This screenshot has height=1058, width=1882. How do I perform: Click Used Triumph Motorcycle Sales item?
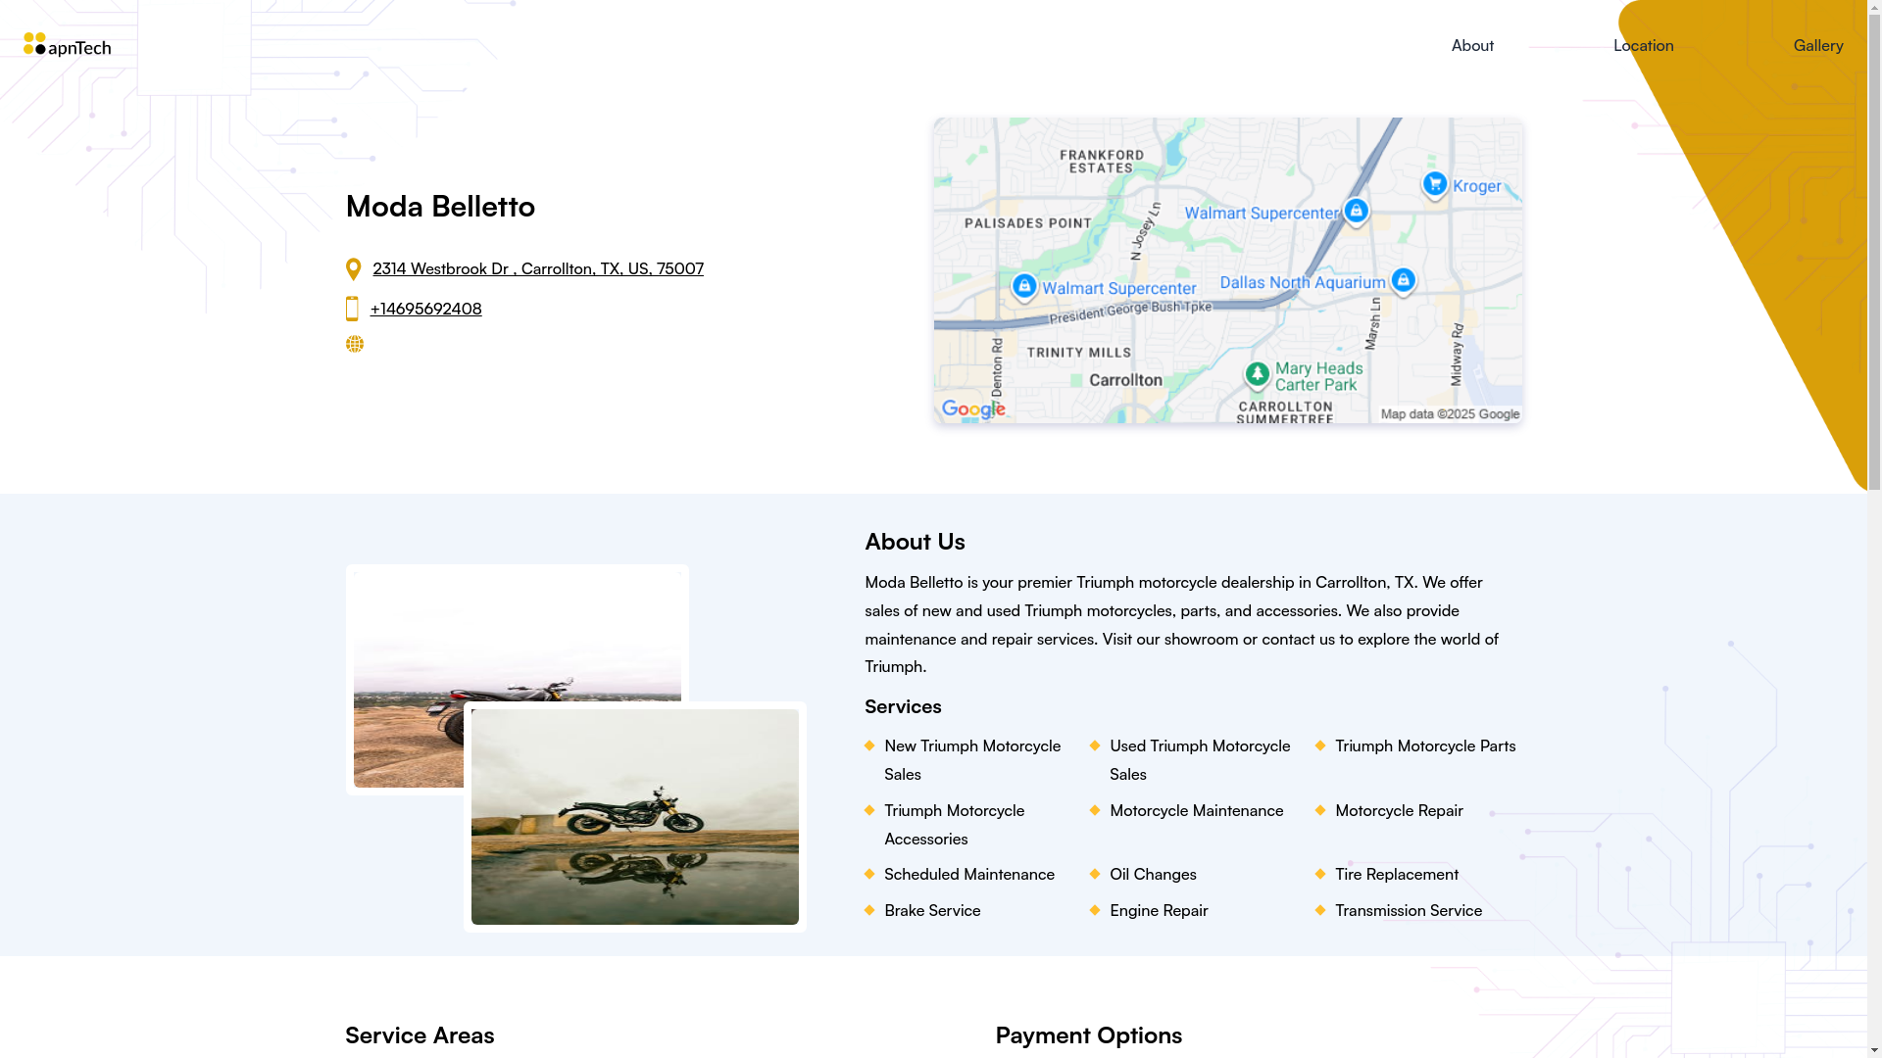click(1200, 760)
